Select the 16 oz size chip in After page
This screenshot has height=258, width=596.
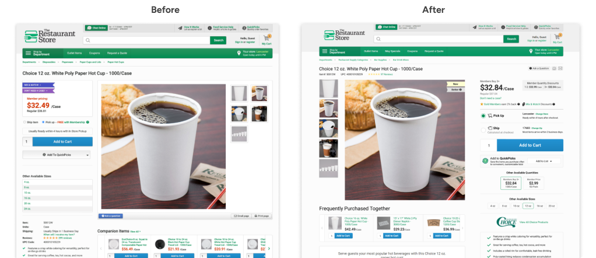coord(539,206)
